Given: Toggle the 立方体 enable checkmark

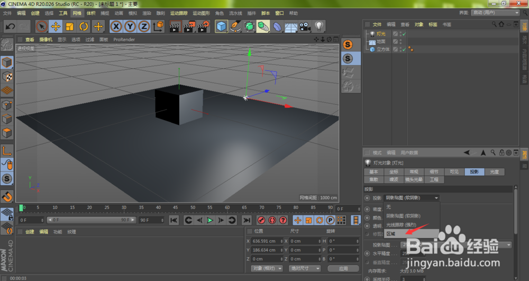Looking at the screenshot, I should [404, 49].
